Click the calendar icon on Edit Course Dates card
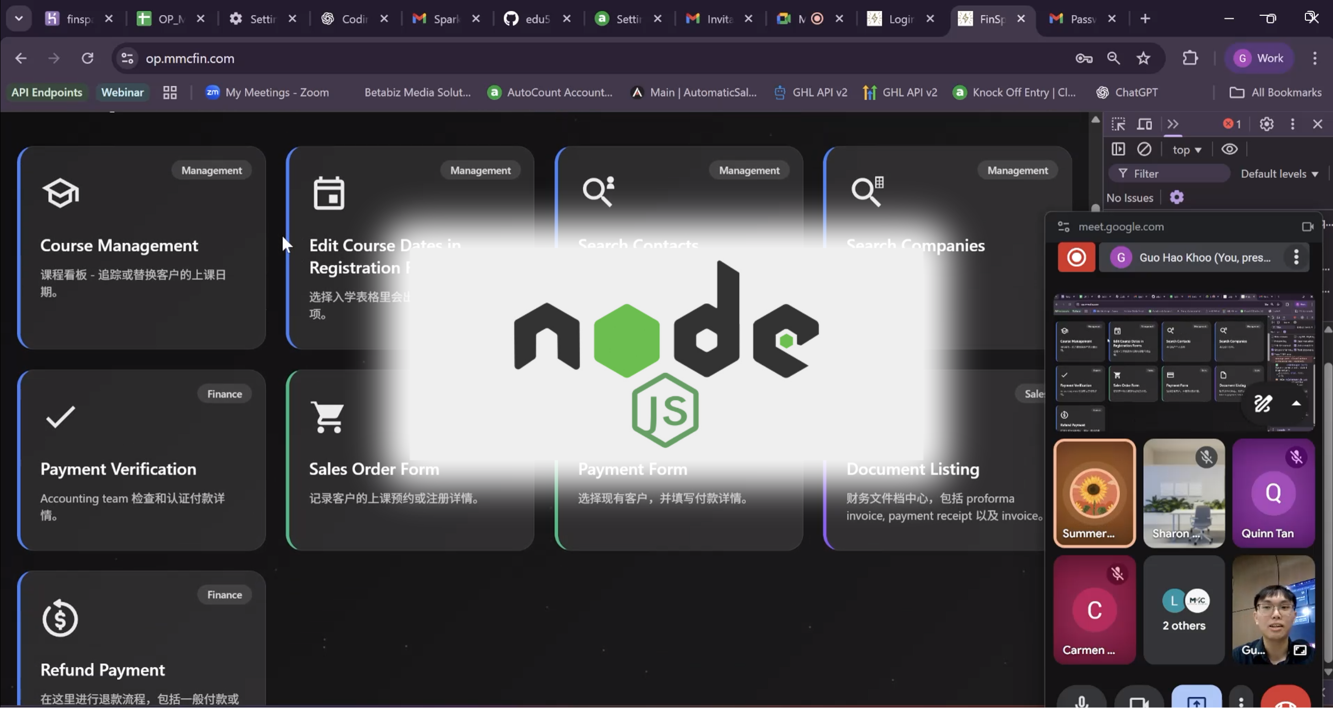Screen dimensions: 1333x708 [x=329, y=193]
